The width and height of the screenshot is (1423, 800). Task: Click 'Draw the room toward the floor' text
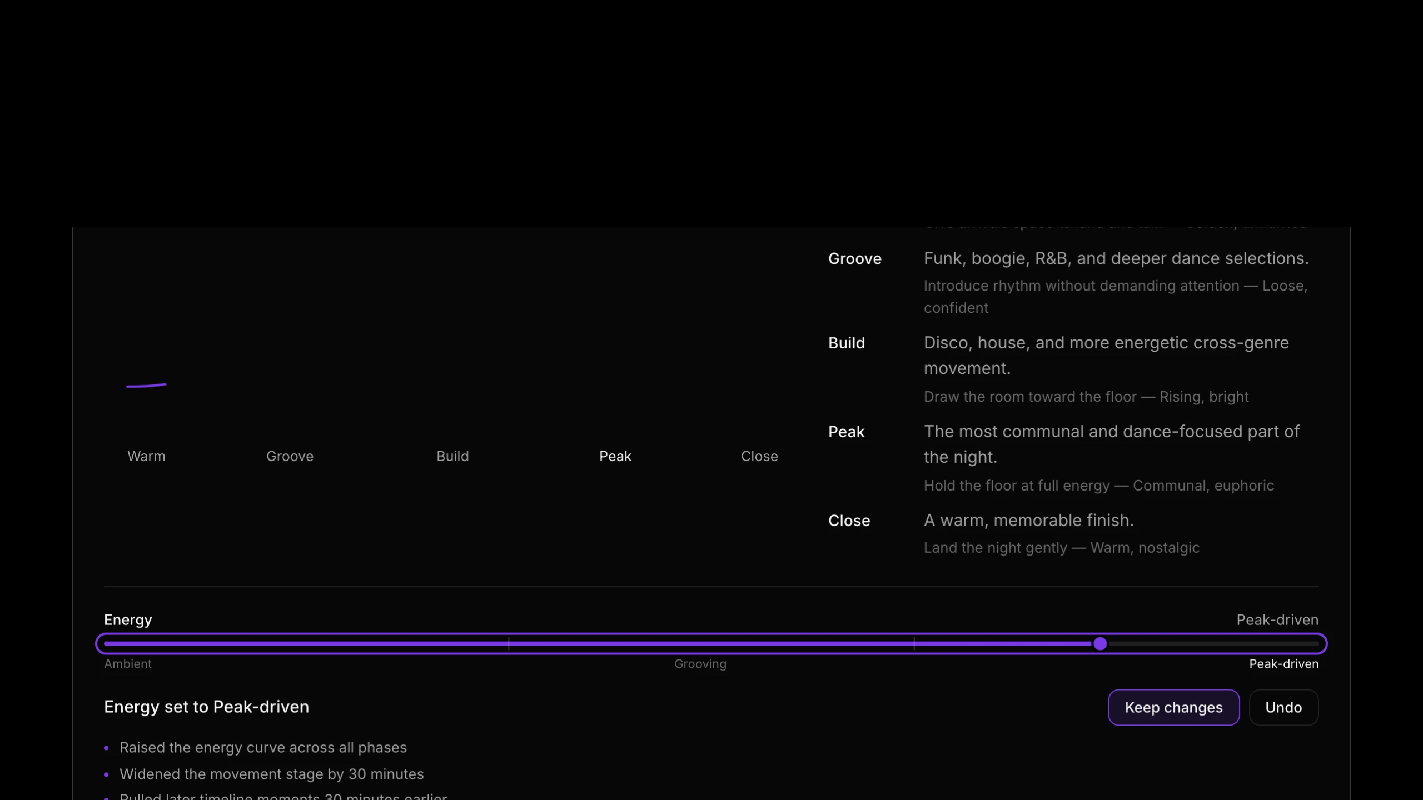pos(1030,397)
